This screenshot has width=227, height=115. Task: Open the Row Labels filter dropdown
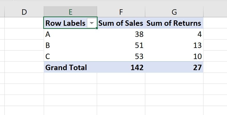click(x=91, y=23)
